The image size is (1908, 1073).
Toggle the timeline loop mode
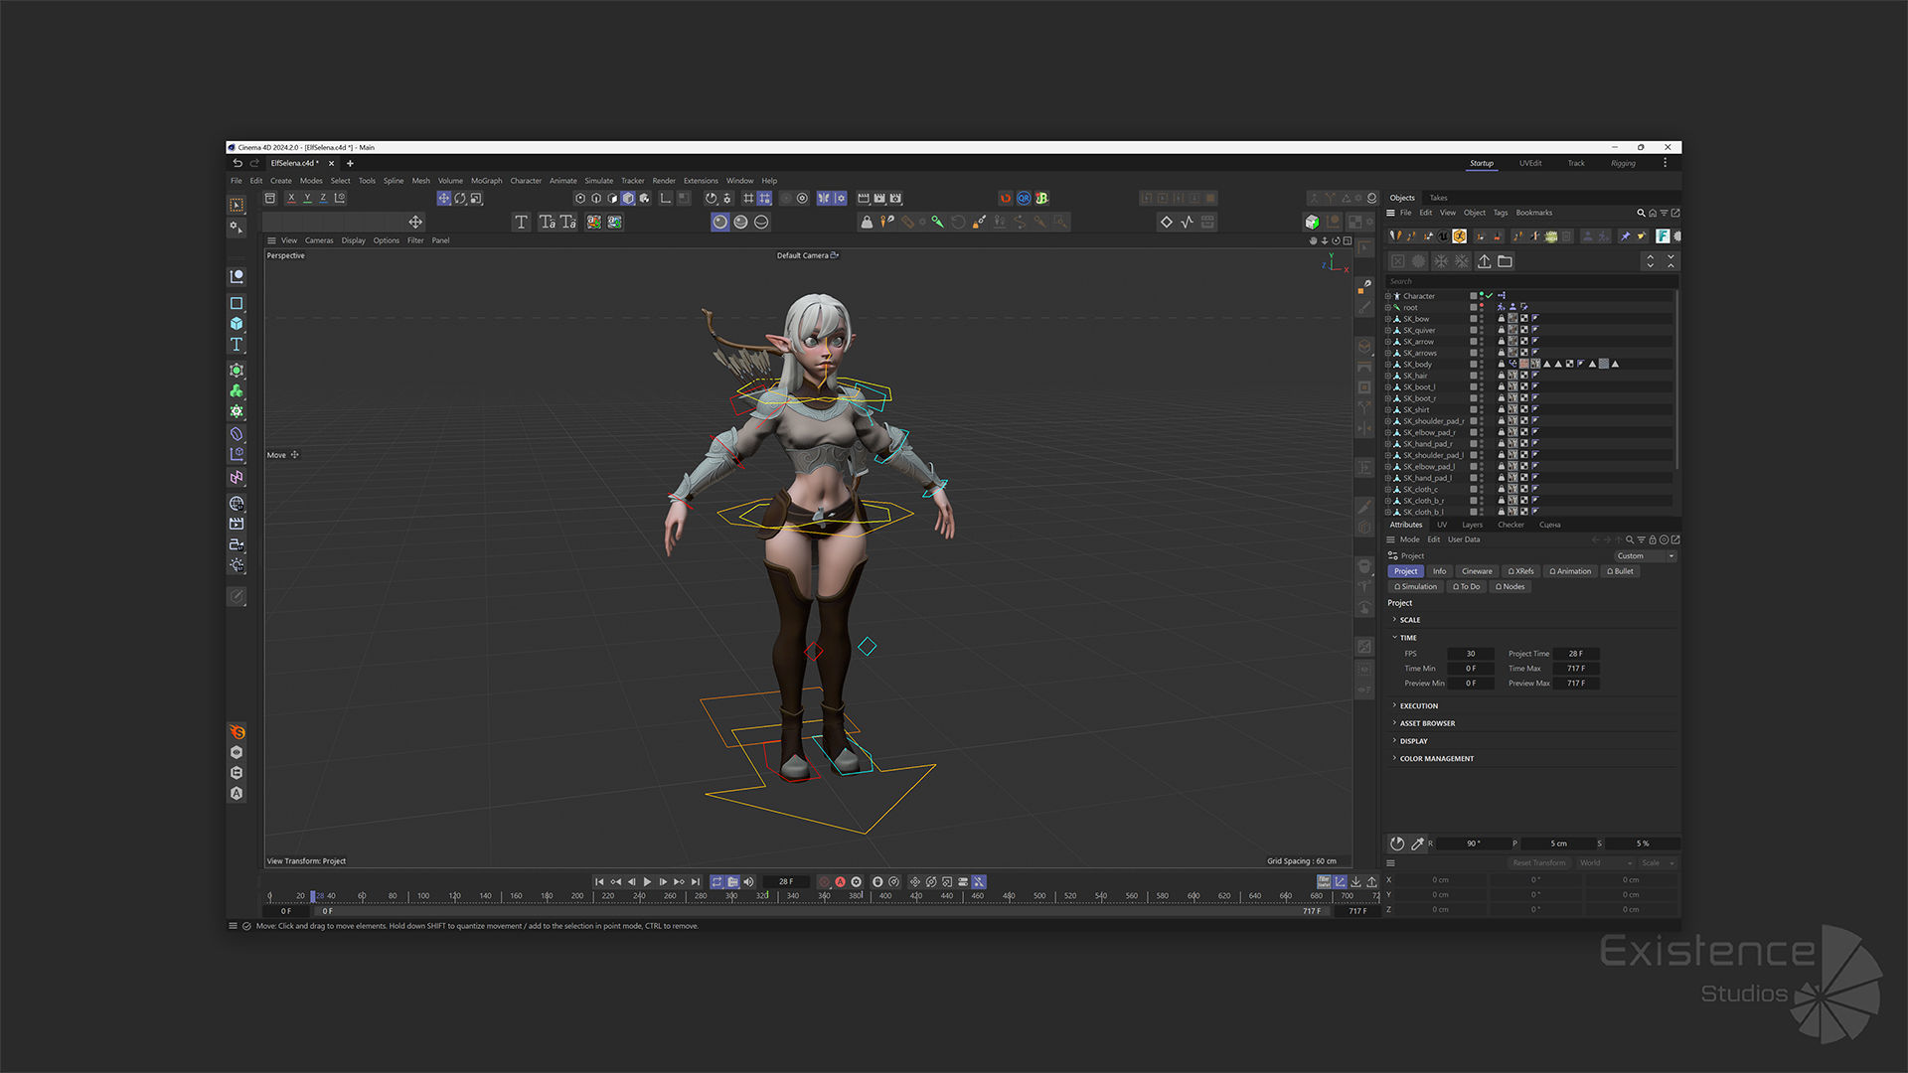pyautogui.click(x=716, y=882)
